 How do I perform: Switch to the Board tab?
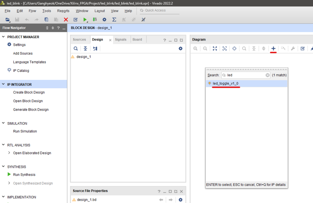click(x=137, y=39)
